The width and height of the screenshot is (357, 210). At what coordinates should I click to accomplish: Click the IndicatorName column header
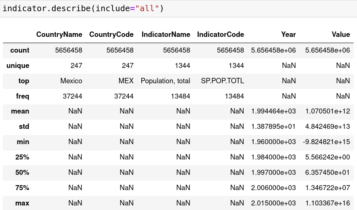[x=165, y=34]
